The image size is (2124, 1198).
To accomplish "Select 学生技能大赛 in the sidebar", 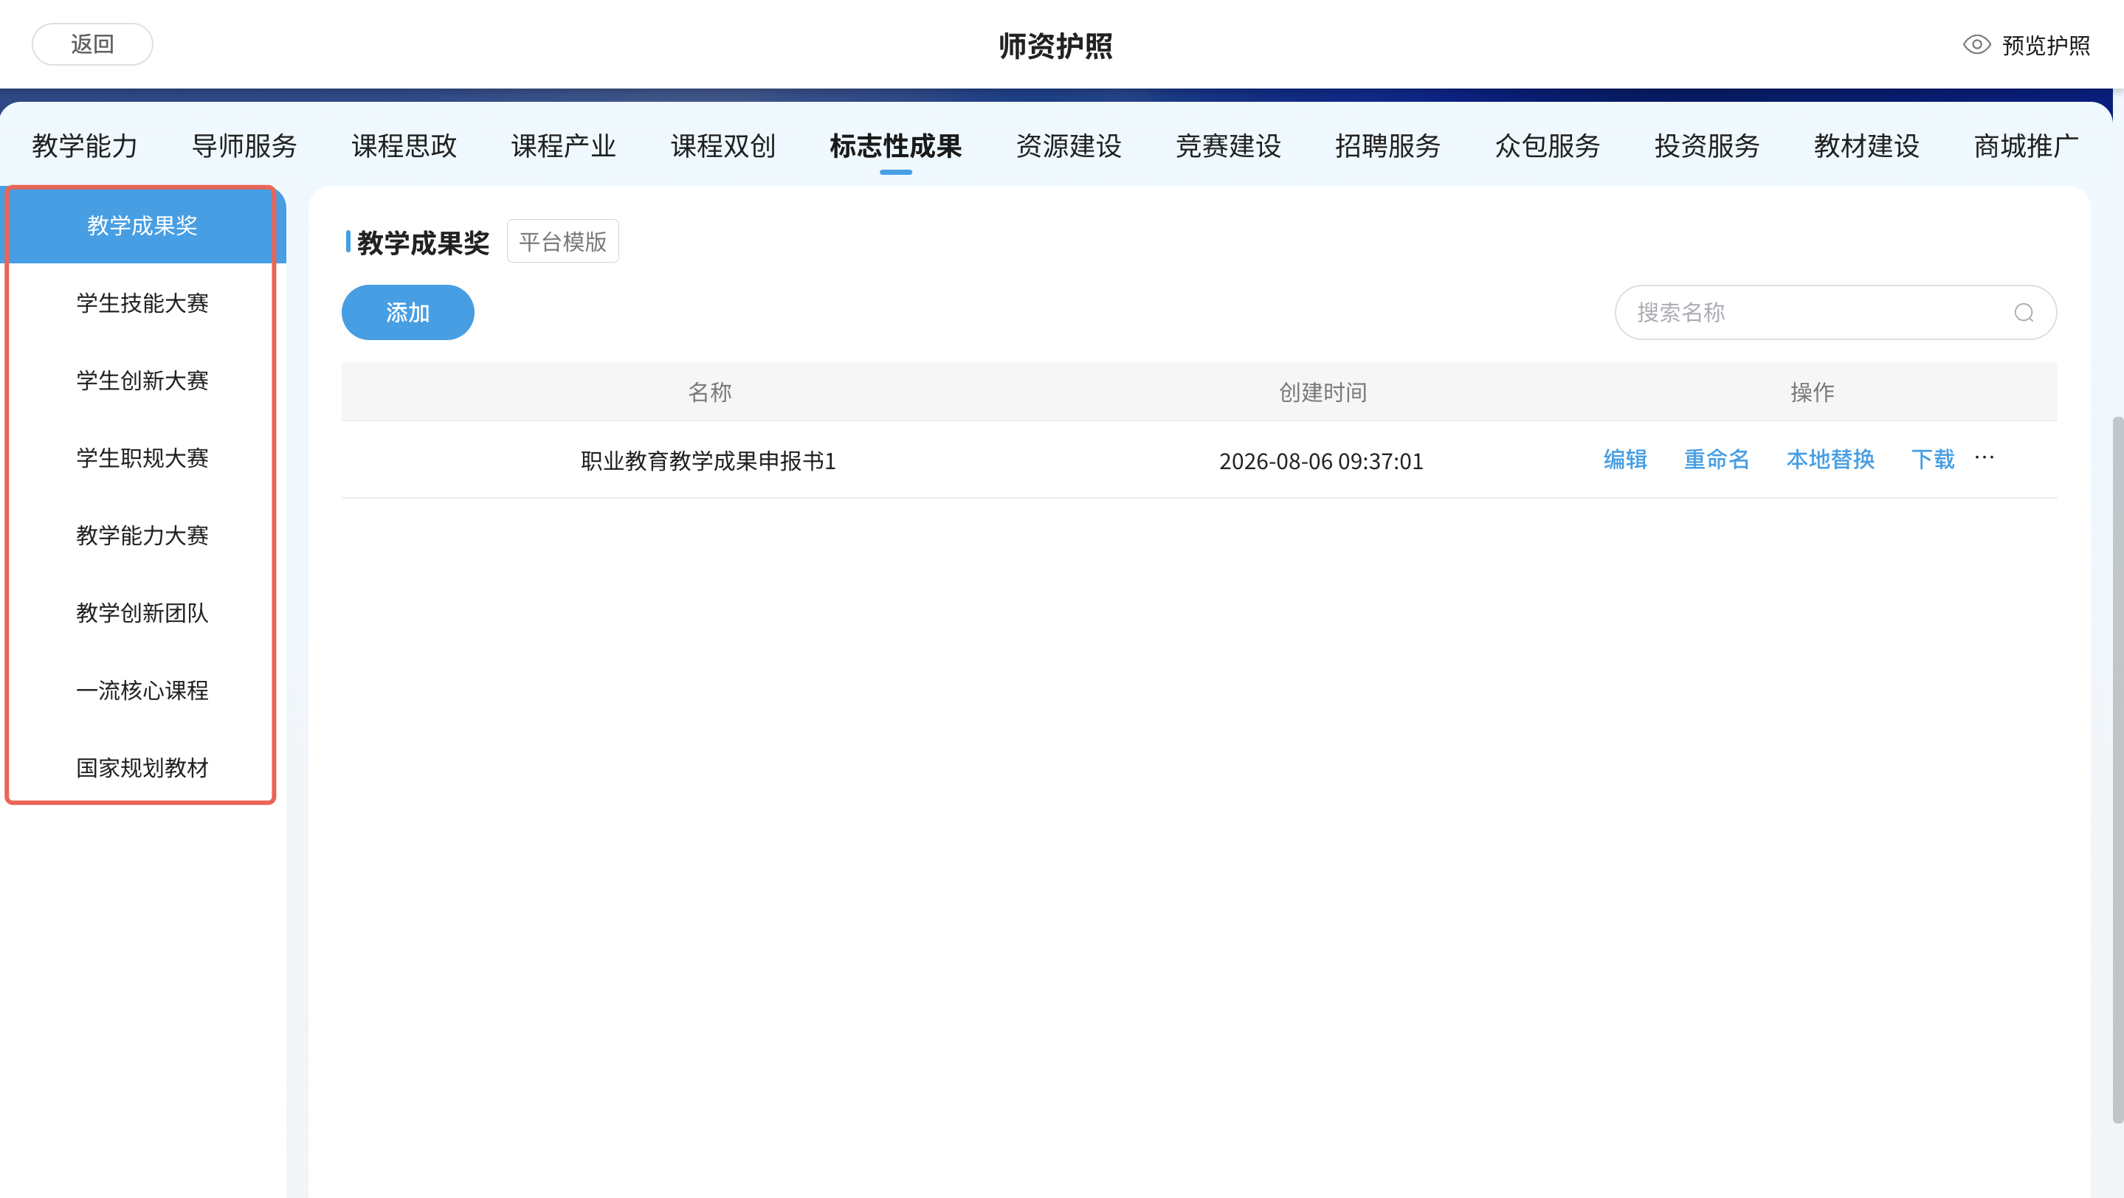I will click(142, 302).
